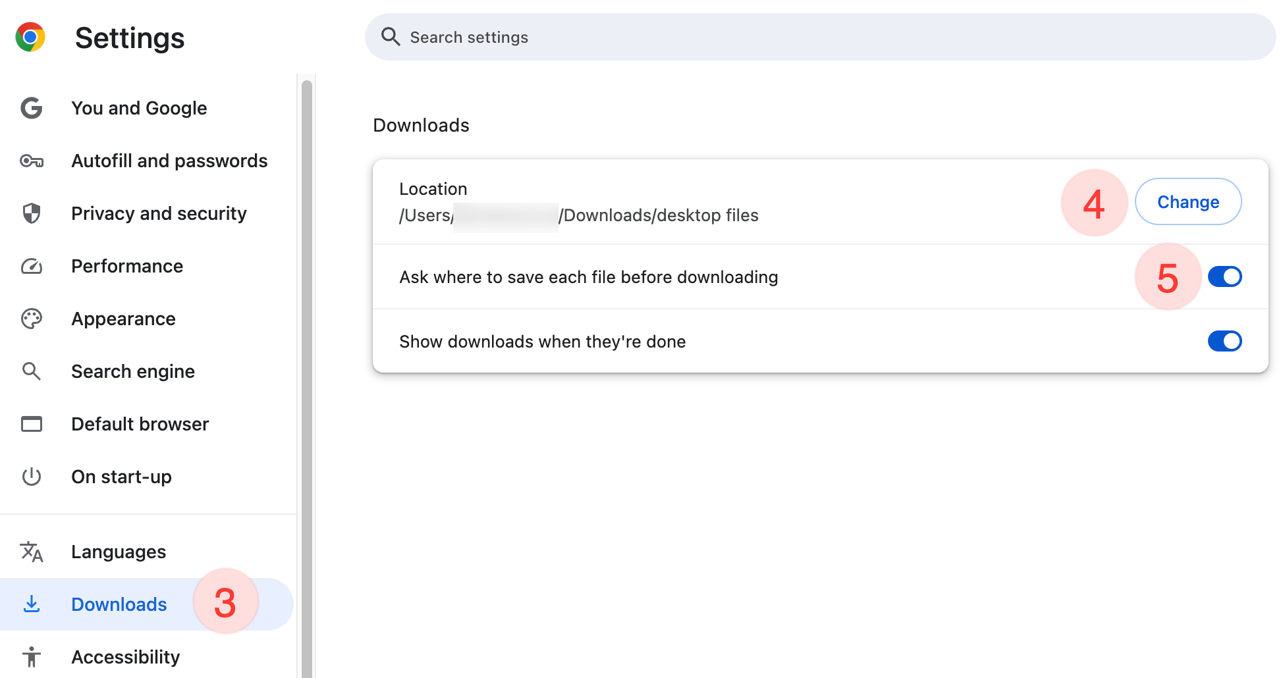Open Default browser settings
The height and width of the screenshot is (678, 1287).
140,424
